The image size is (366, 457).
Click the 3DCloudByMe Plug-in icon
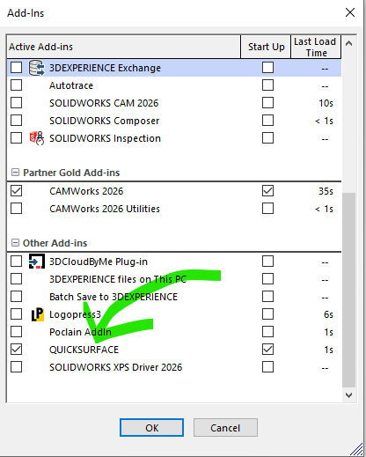[37, 262]
